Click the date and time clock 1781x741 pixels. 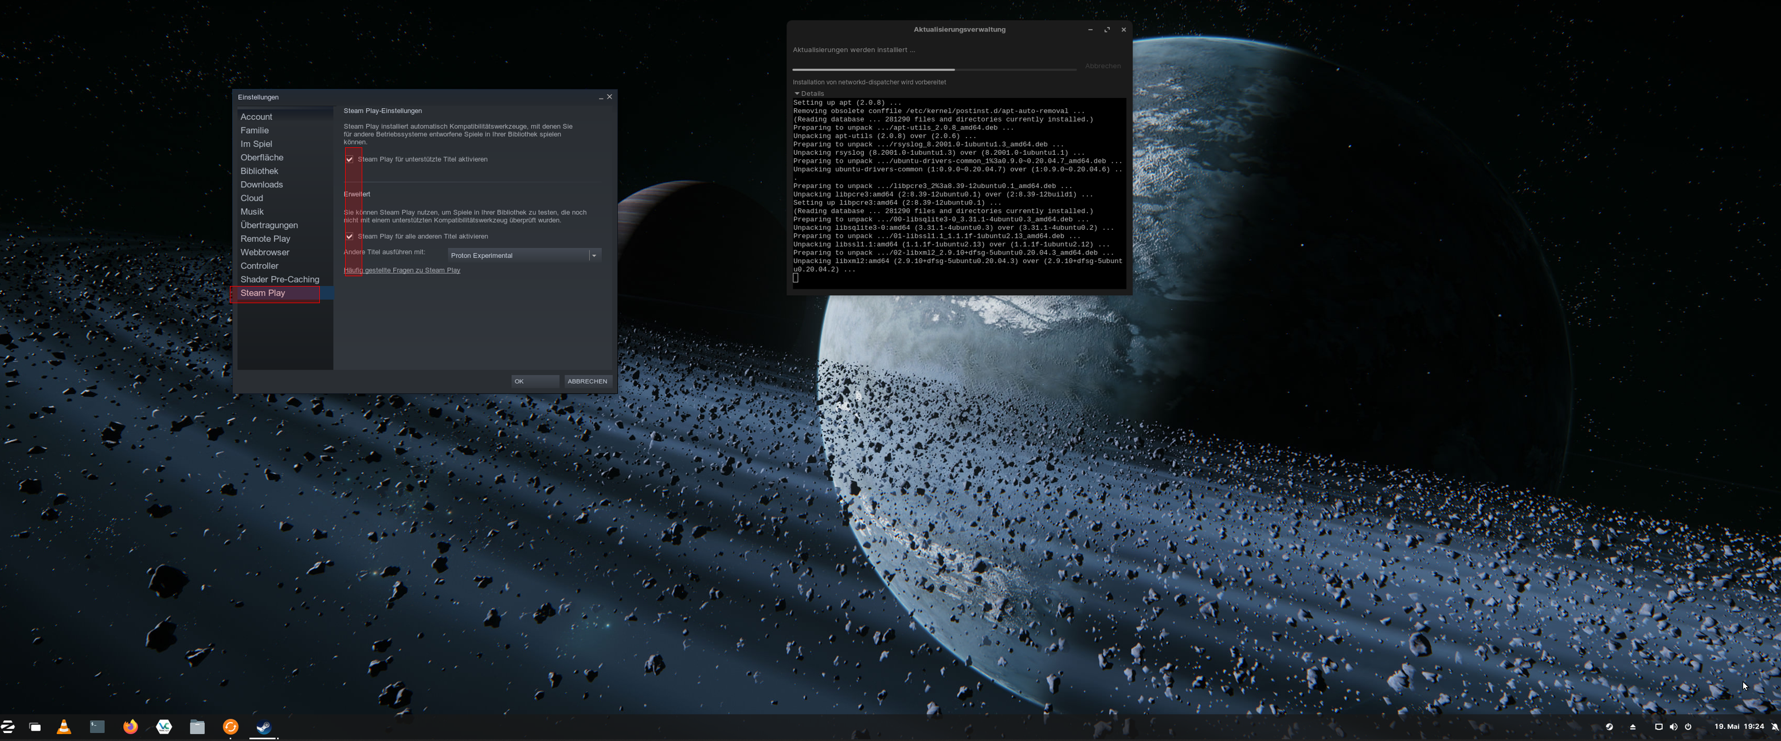point(1738,727)
